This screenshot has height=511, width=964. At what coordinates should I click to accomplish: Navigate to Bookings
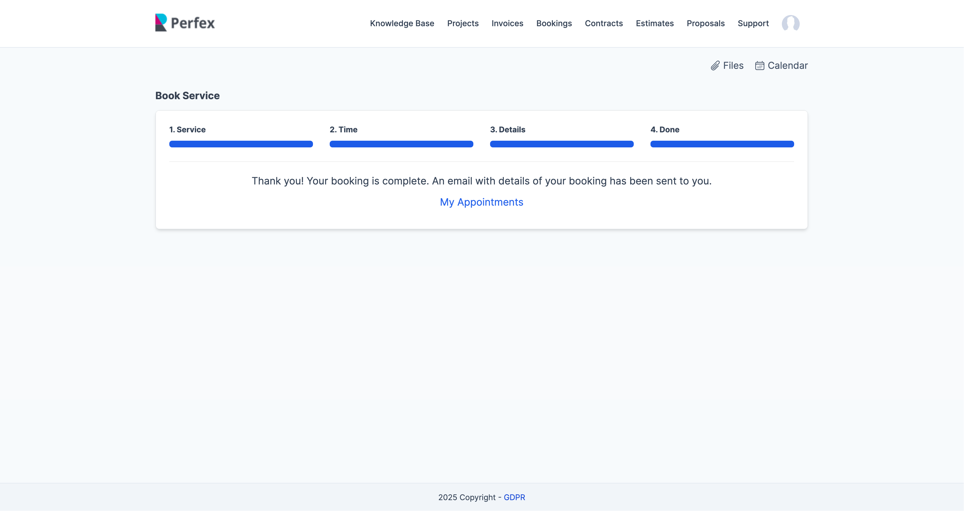[x=554, y=23]
